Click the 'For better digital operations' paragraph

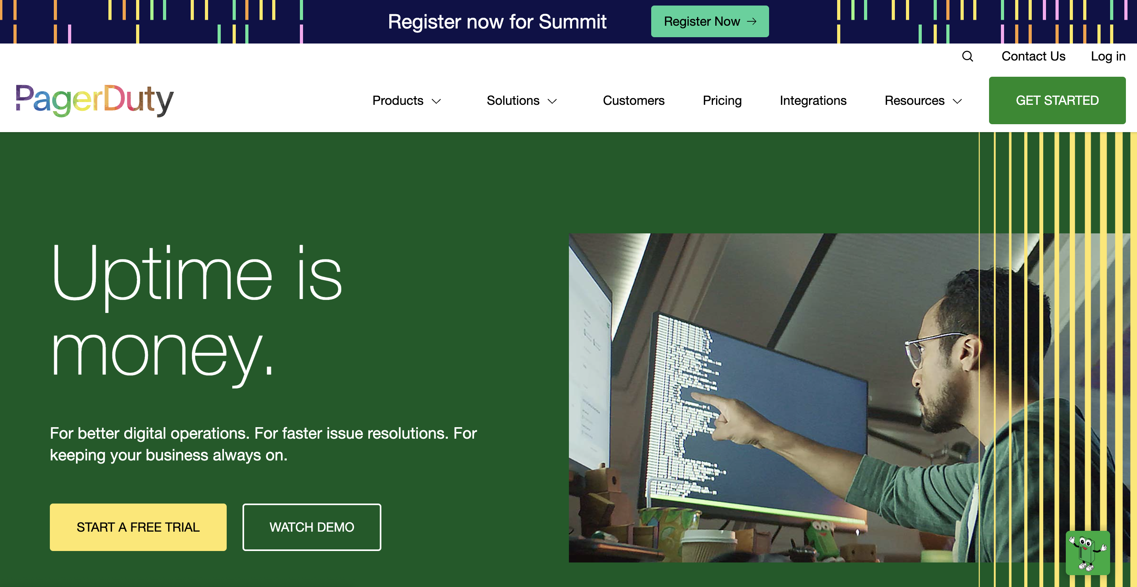coord(263,444)
